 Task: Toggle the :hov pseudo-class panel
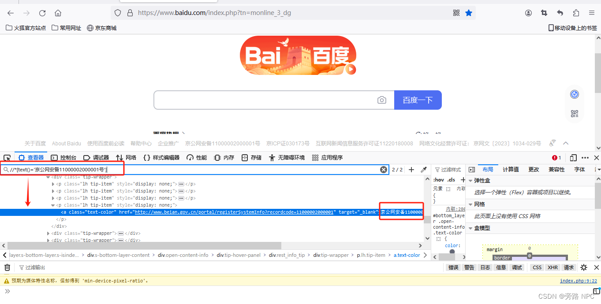tap(438, 179)
